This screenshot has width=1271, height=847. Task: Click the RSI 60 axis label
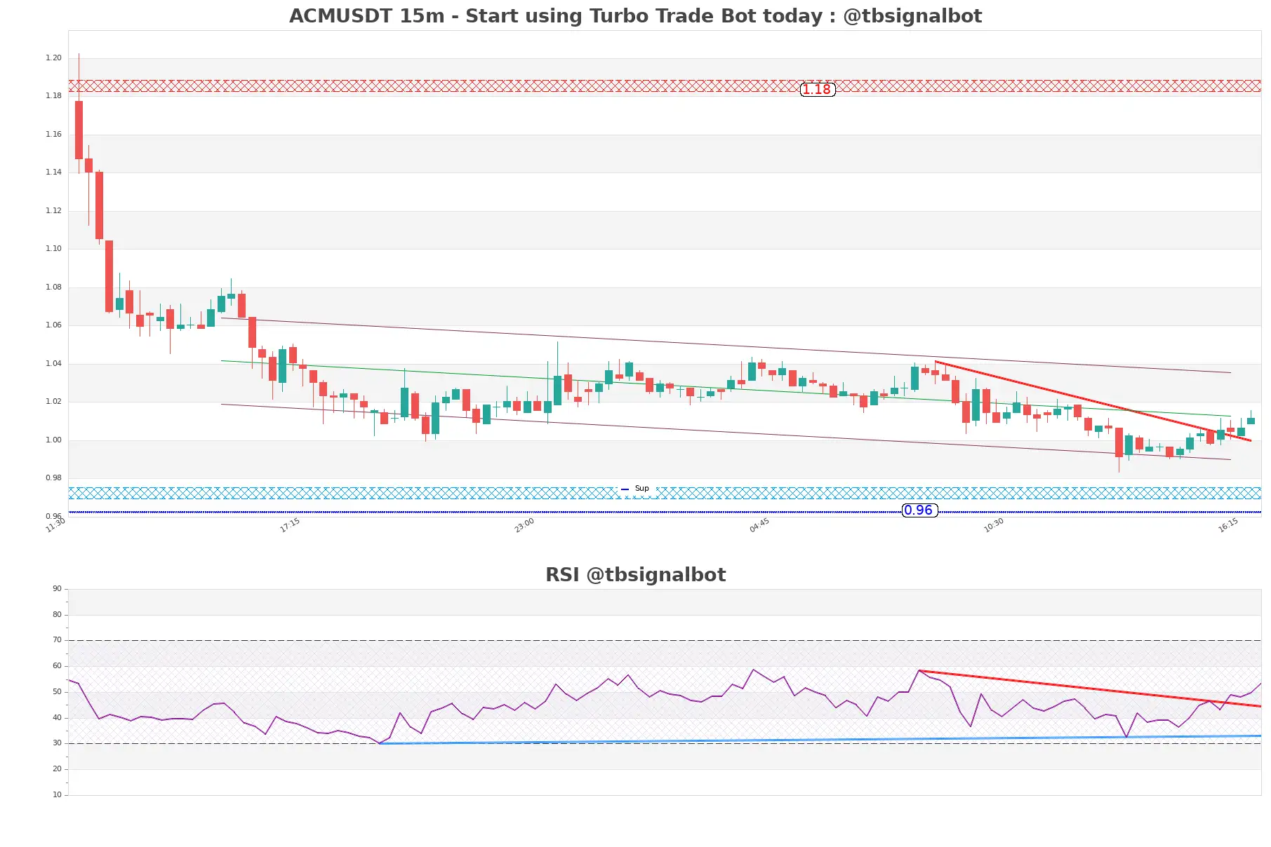click(x=57, y=666)
